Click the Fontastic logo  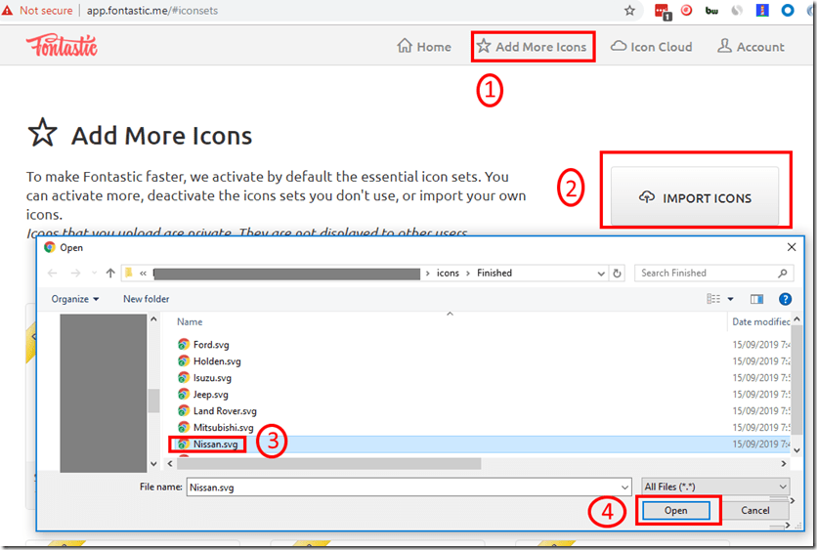(62, 46)
